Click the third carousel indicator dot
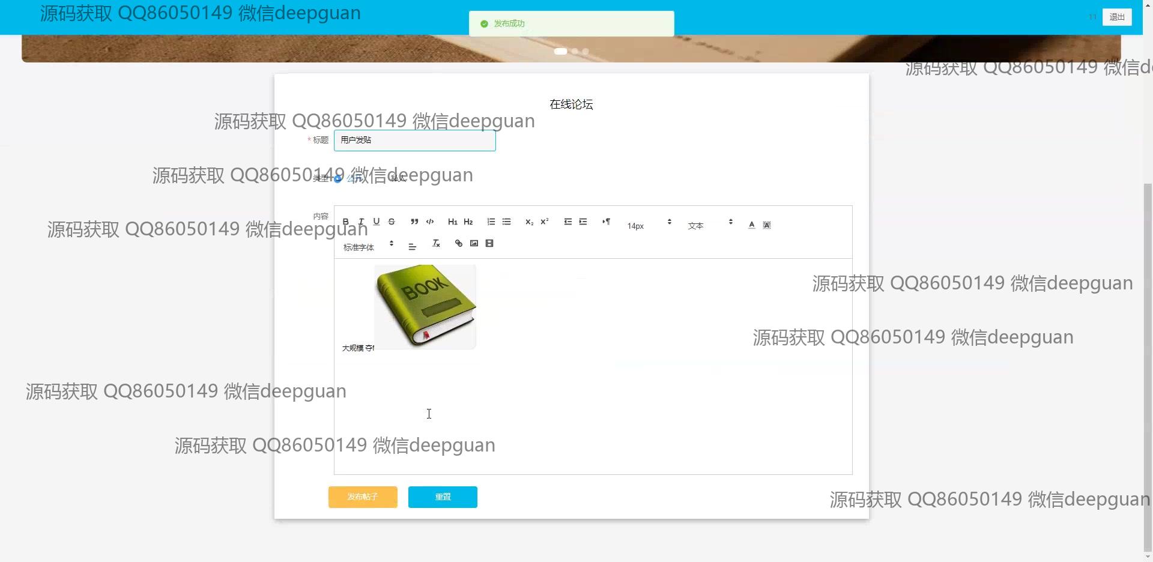 [x=586, y=51]
